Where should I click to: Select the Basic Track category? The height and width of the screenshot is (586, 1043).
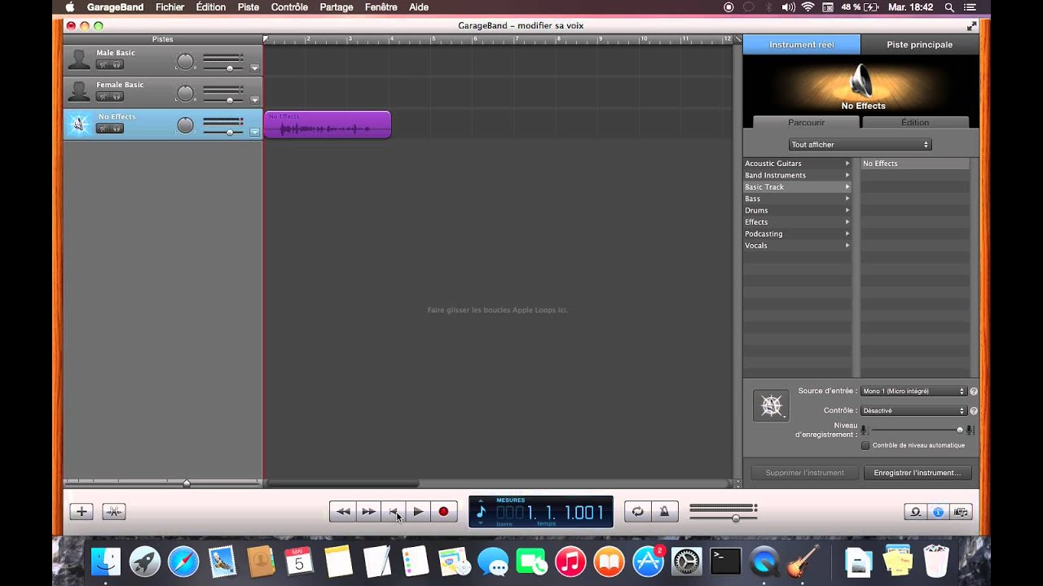pyautogui.click(x=797, y=187)
